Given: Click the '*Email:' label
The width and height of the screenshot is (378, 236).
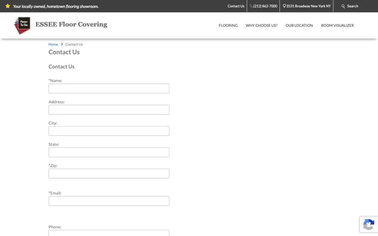Looking at the screenshot, I should (55, 193).
